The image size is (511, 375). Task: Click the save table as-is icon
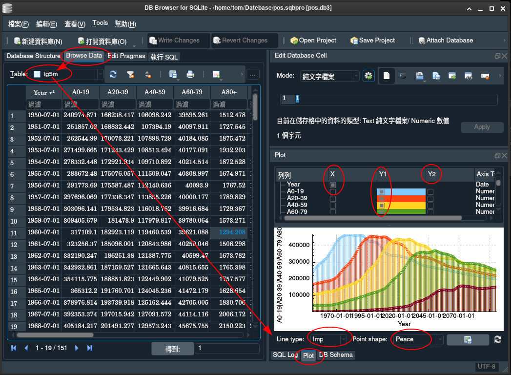(x=173, y=74)
